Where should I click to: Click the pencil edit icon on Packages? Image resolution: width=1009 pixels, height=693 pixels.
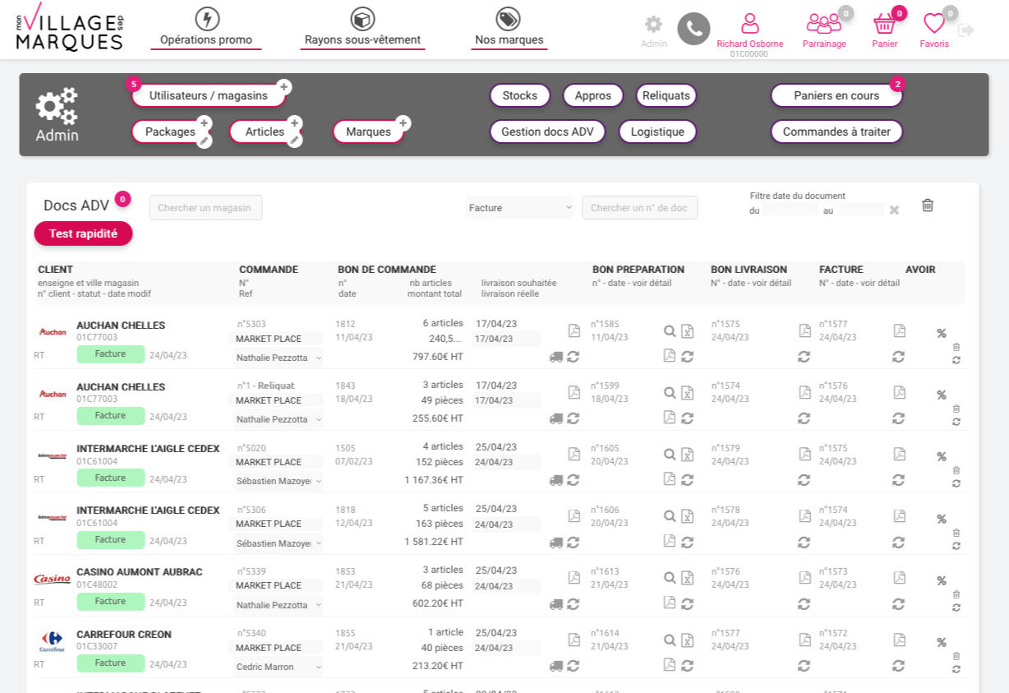[x=205, y=141]
